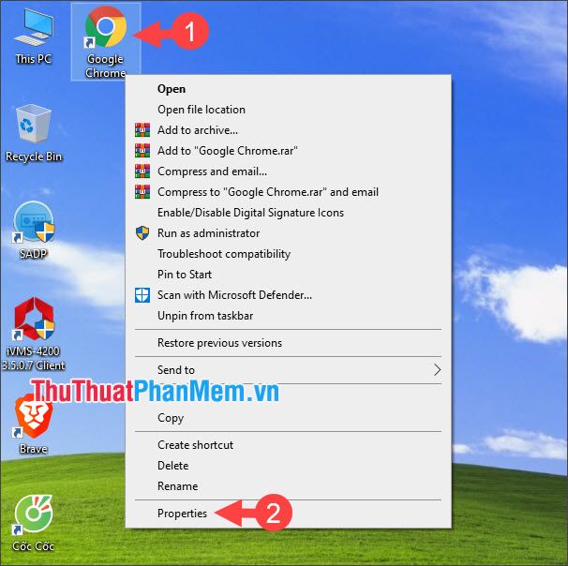Image resolution: width=568 pixels, height=566 pixels.
Task: Select the This PC desktop icon
Action: pos(33,30)
